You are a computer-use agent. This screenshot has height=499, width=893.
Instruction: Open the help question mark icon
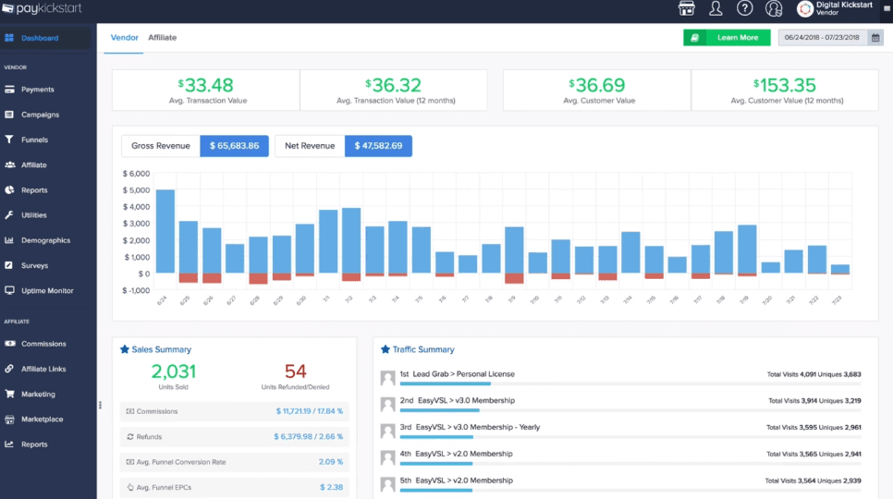click(x=744, y=8)
